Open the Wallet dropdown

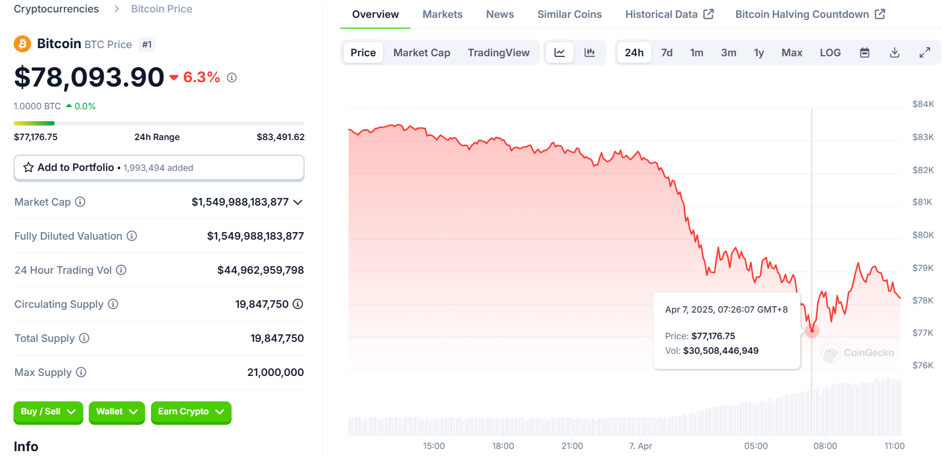coord(117,412)
